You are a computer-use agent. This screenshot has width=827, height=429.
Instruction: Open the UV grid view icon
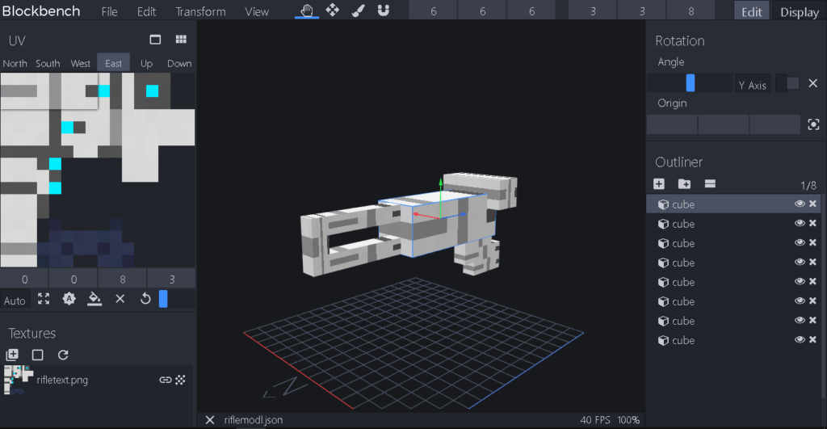181,40
